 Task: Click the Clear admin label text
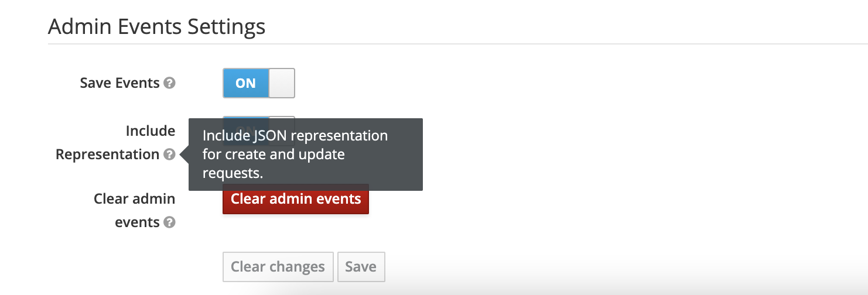(134, 199)
